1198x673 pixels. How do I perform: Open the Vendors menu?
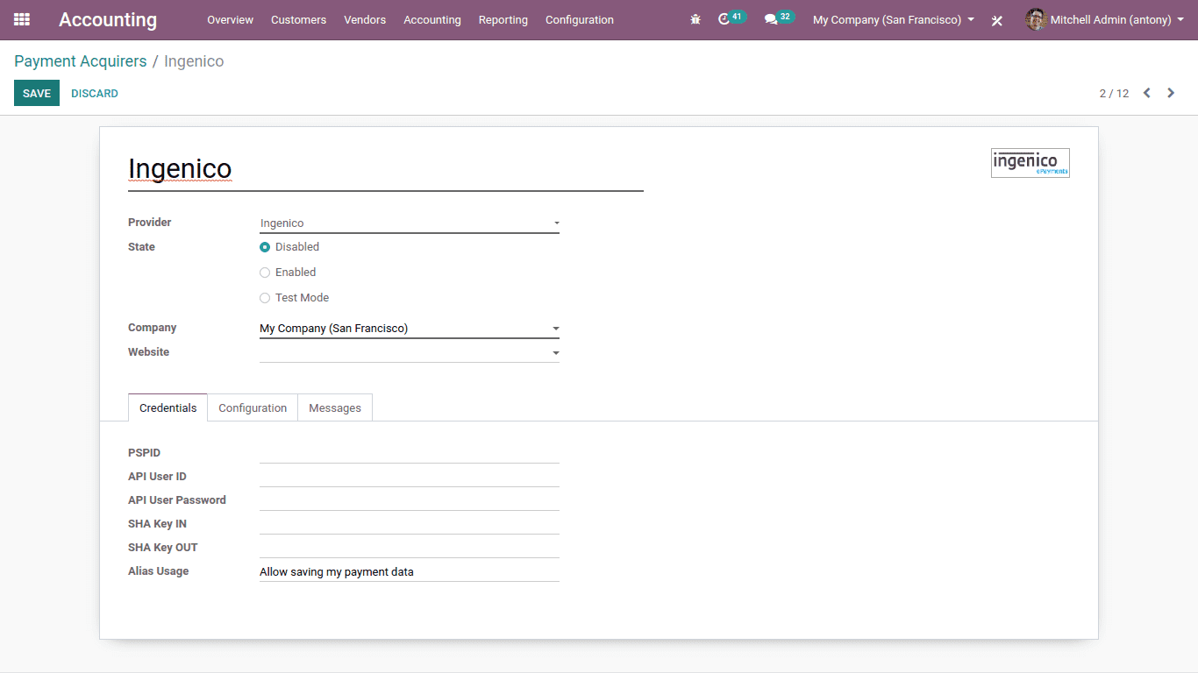[365, 19]
